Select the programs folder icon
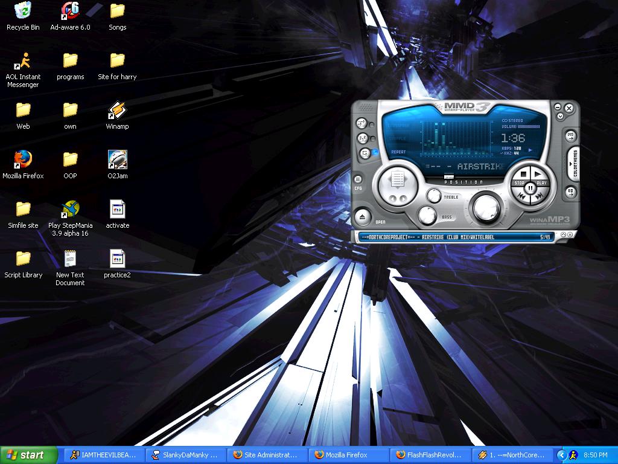 click(x=70, y=66)
